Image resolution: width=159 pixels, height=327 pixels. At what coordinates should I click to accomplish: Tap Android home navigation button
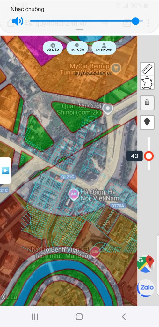[79, 316]
